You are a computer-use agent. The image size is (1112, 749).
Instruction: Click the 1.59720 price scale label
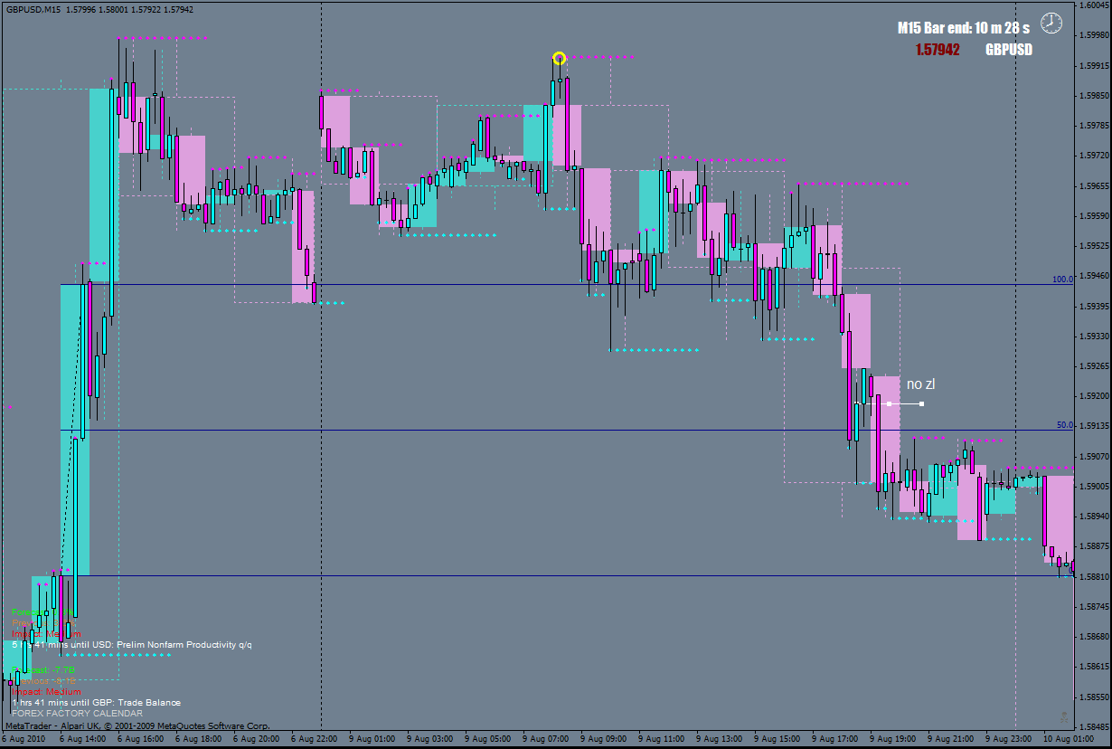click(x=1094, y=156)
